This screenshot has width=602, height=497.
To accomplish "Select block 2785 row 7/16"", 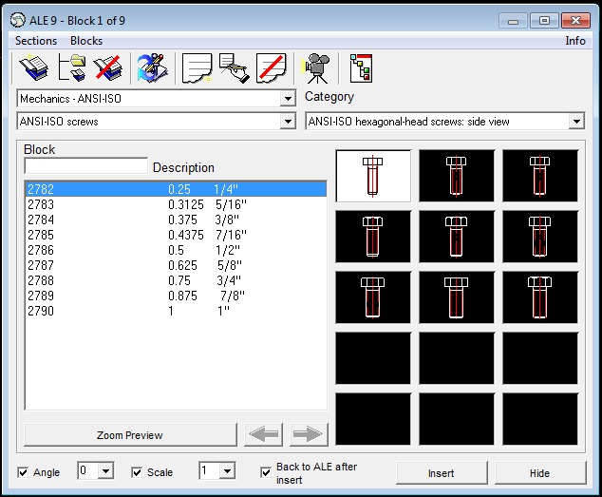I will [176, 235].
